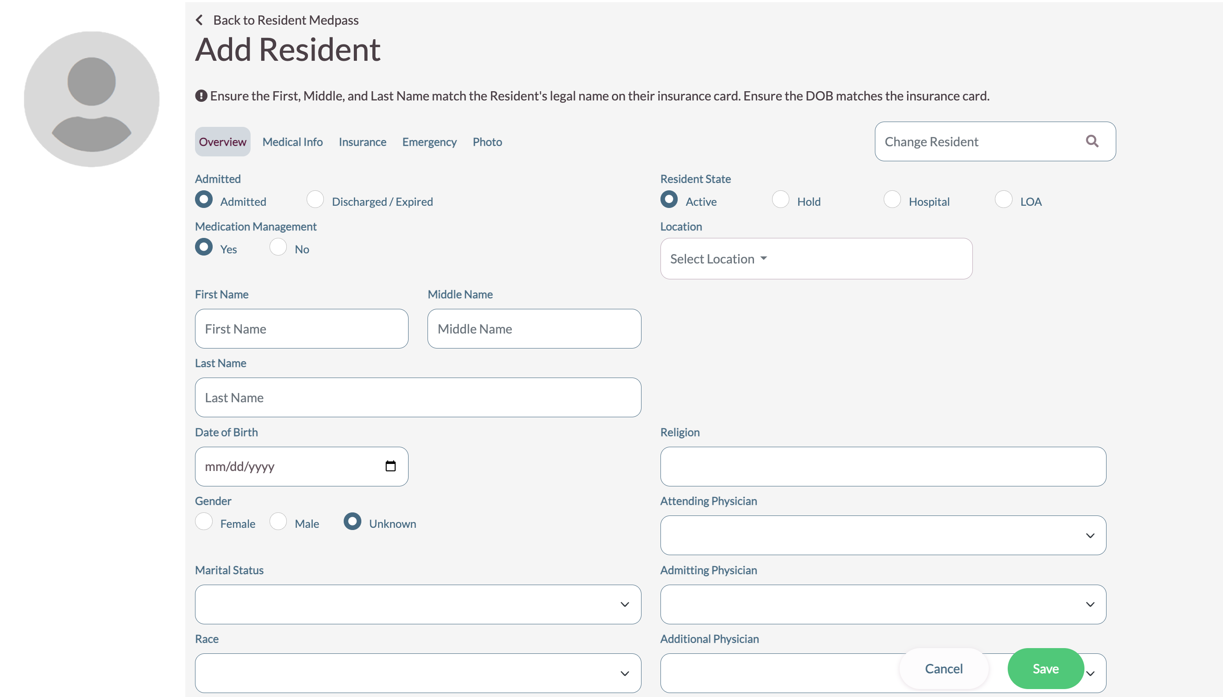Select the Discharged / Expired radio option

click(x=315, y=200)
